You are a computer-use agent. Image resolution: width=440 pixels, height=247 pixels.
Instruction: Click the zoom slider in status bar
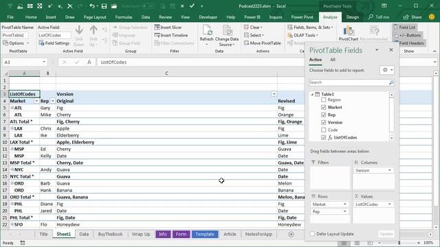399,243
